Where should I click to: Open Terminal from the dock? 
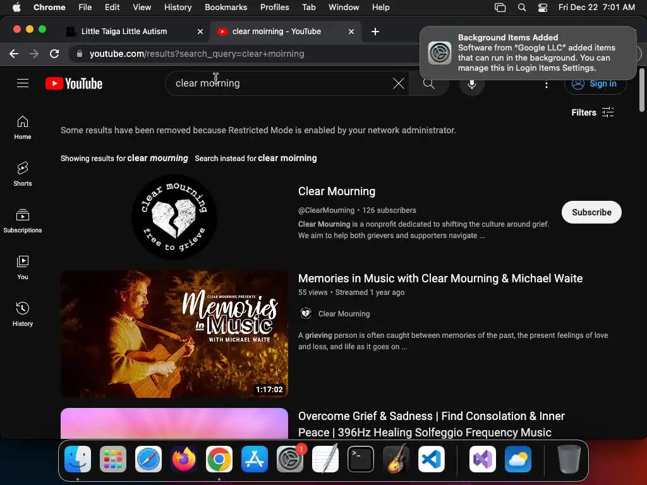coord(361,459)
